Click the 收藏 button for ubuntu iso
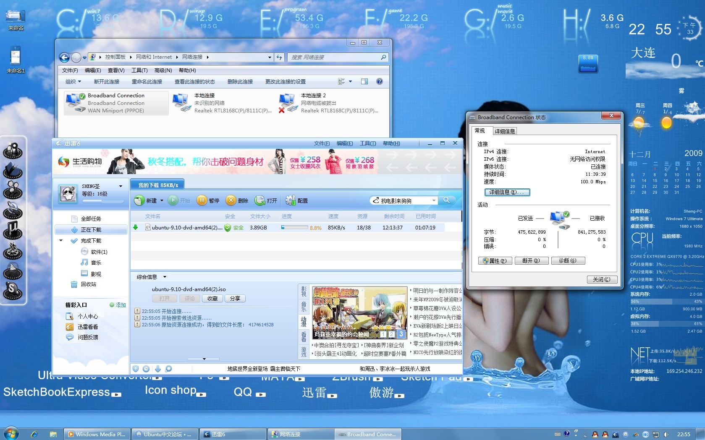705x440 pixels. coord(212,299)
